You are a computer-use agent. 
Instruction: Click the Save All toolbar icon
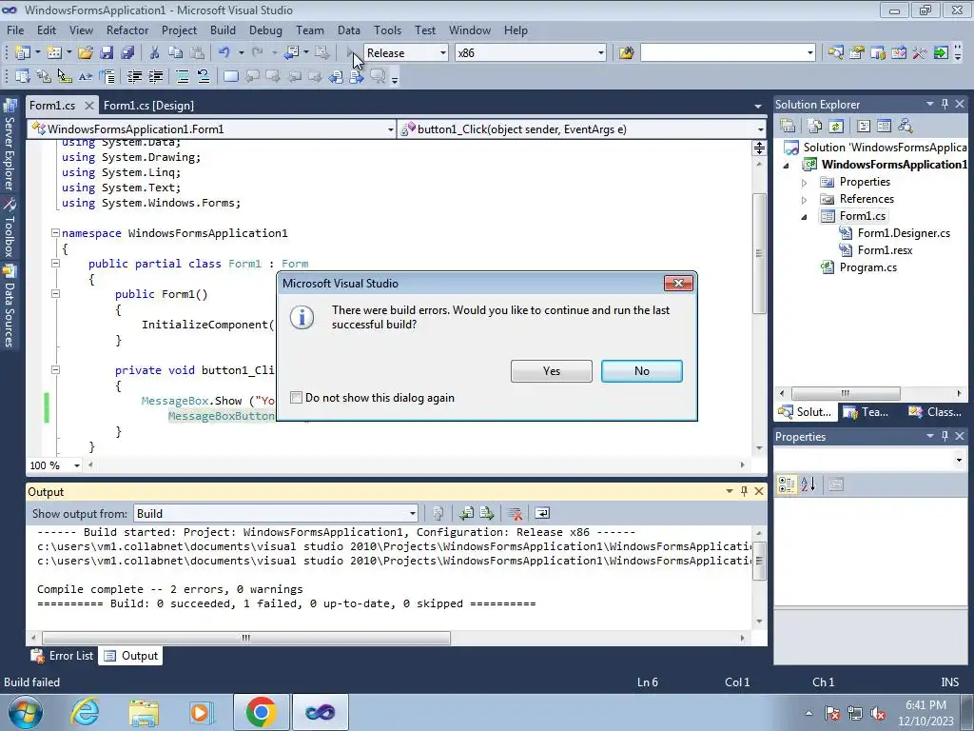[127, 53]
